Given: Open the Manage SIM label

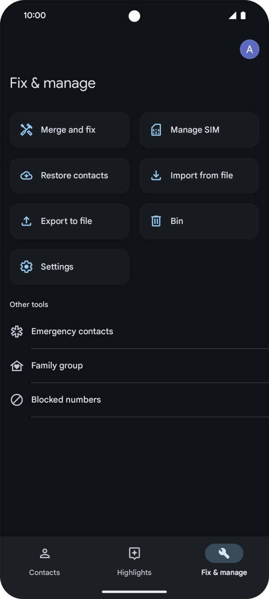Looking at the screenshot, I should pyautogui.click(x=195, y=130).
